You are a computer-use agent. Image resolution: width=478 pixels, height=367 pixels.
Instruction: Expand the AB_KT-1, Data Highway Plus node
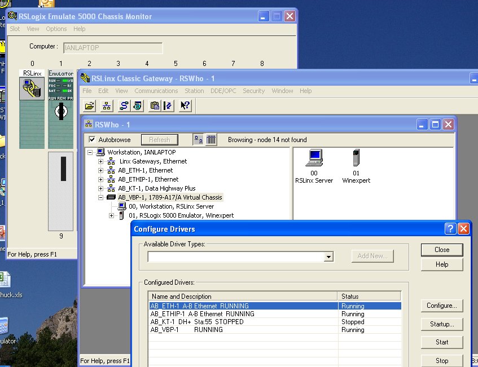tap(100, 188)
